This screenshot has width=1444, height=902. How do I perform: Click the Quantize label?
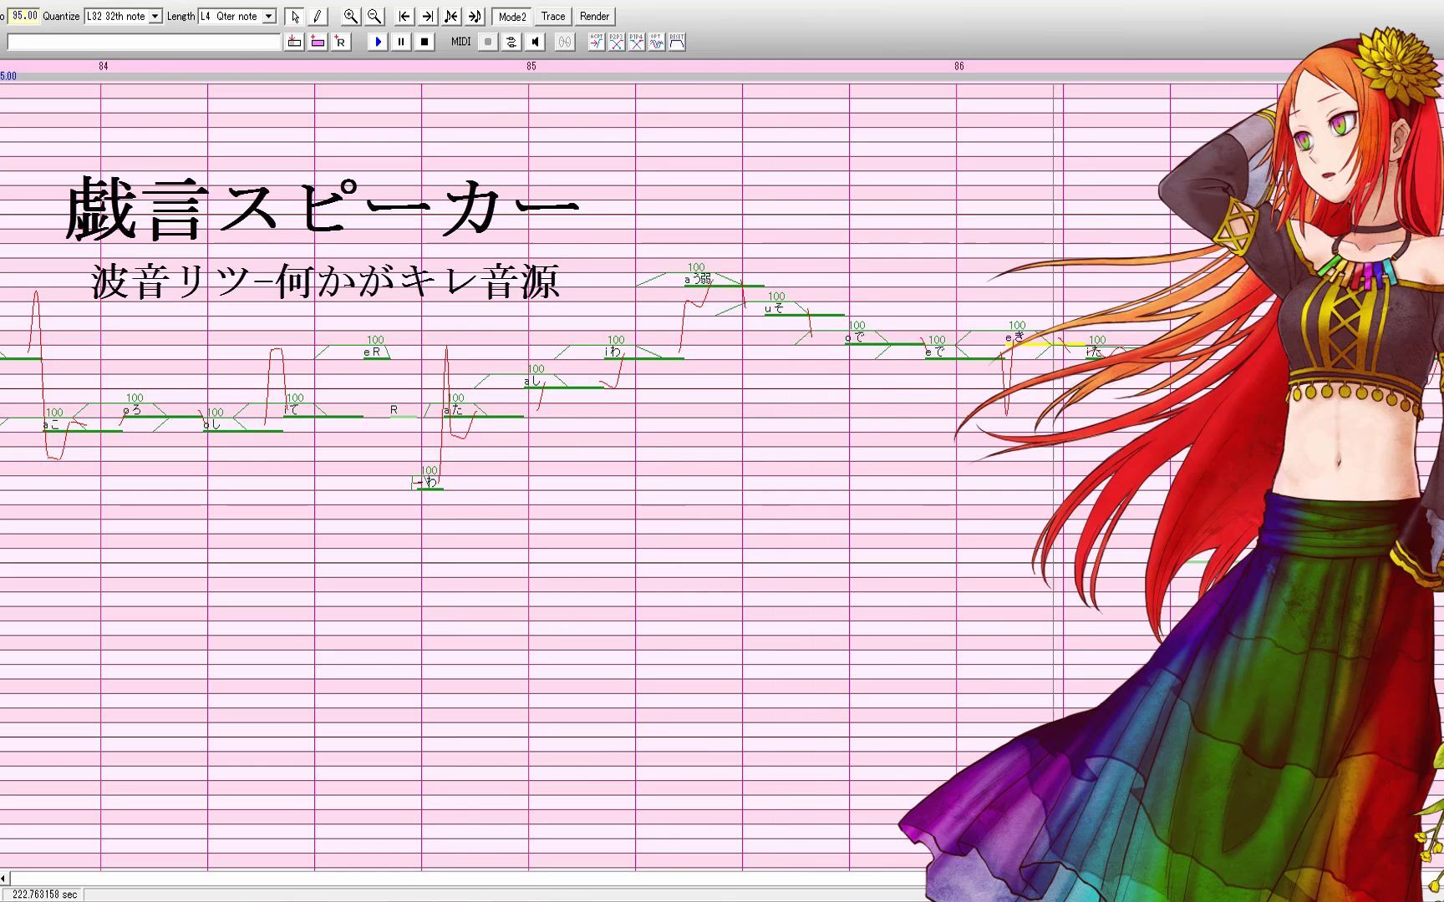pyautogui.click(x=61, y=17)
